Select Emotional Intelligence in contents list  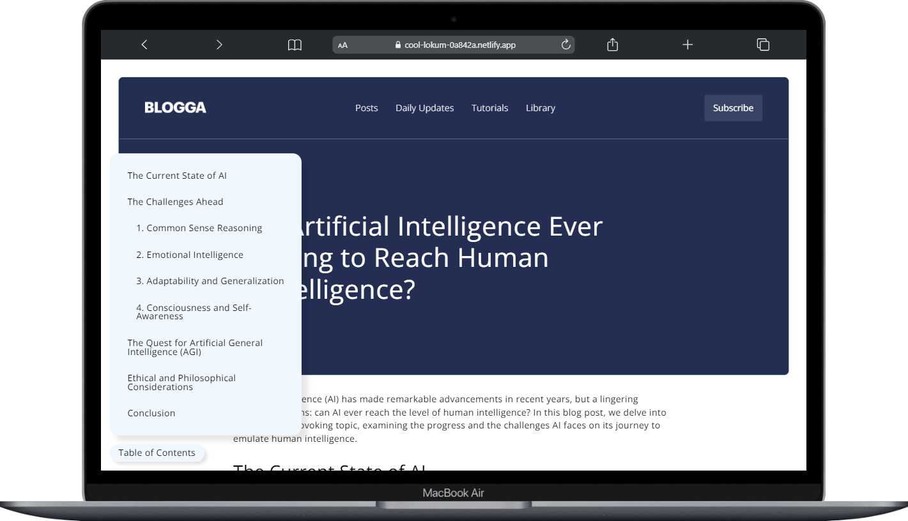coord(190,255)
